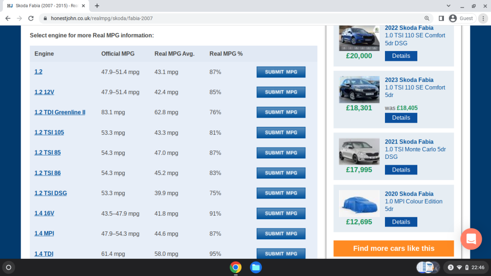Submit MPG for the 1.2 engine
The height and width of the screenshot is (276, 491).
(281, 72)
